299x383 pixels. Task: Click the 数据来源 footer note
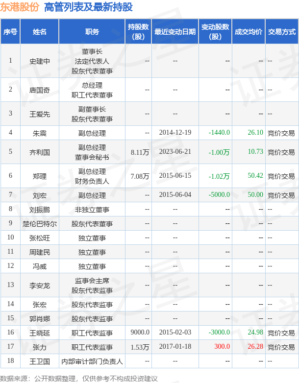pos(79,379)
